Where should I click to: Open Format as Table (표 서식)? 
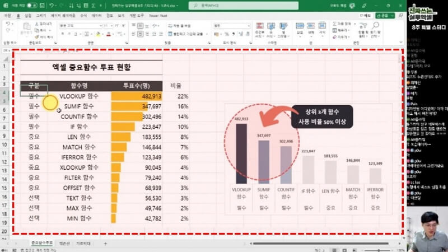[x=270, y=30]
